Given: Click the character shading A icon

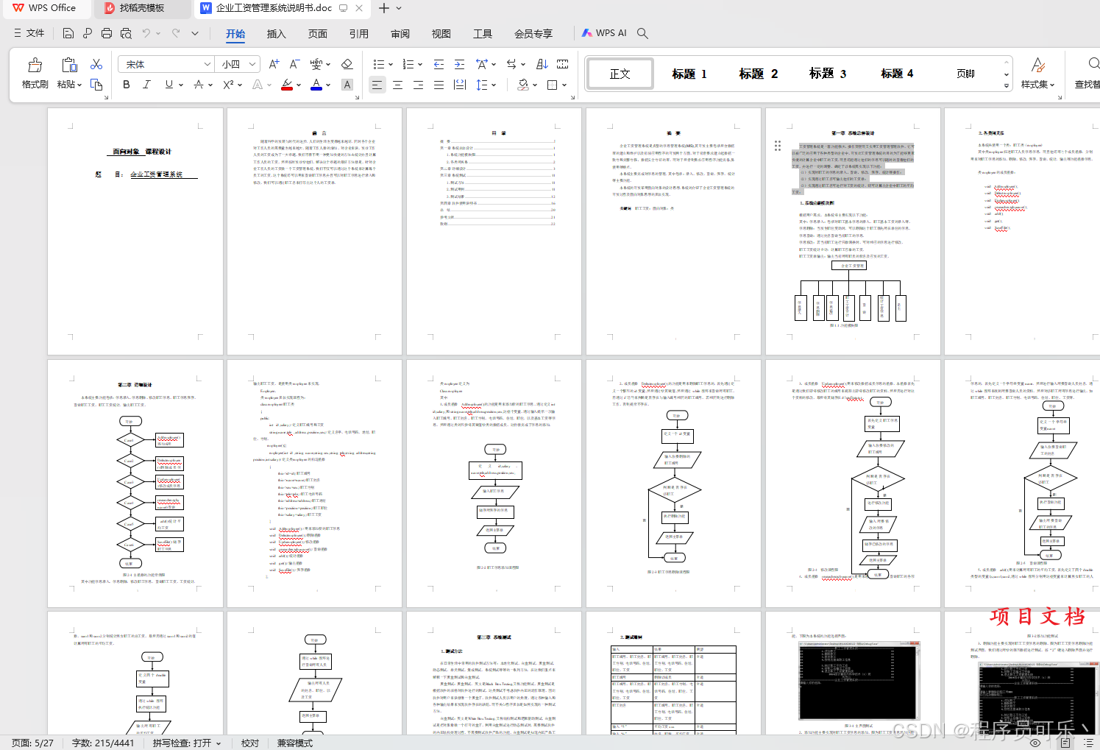Looking at the screenshot, I should (x=347, y=85).
